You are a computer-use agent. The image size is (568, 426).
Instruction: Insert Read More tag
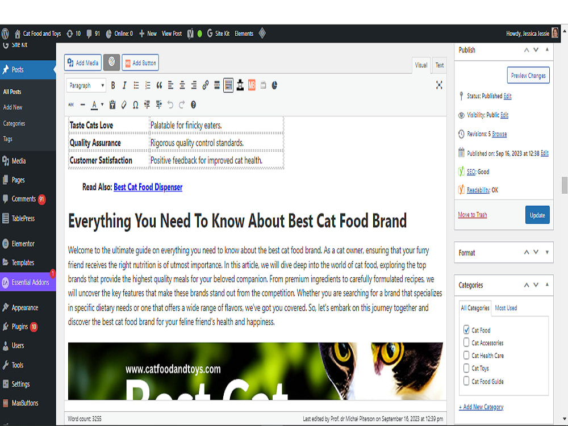click(x=217, y=86)
